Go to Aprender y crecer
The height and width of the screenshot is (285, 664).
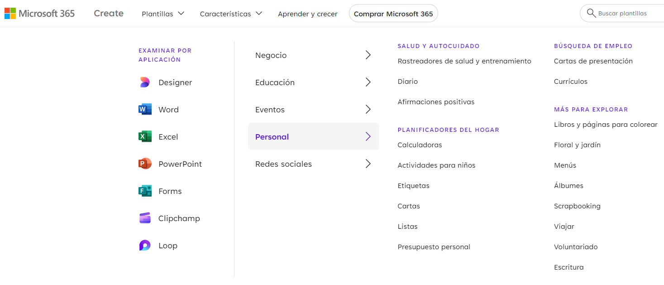coord(308,14)
